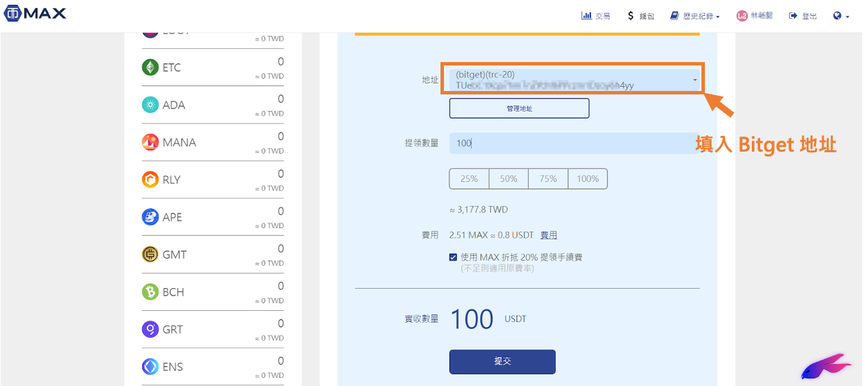Toggle 使用 MAX 折抵 20% fee checkbox
Screen dimensions: 863x386
point(453,257)
